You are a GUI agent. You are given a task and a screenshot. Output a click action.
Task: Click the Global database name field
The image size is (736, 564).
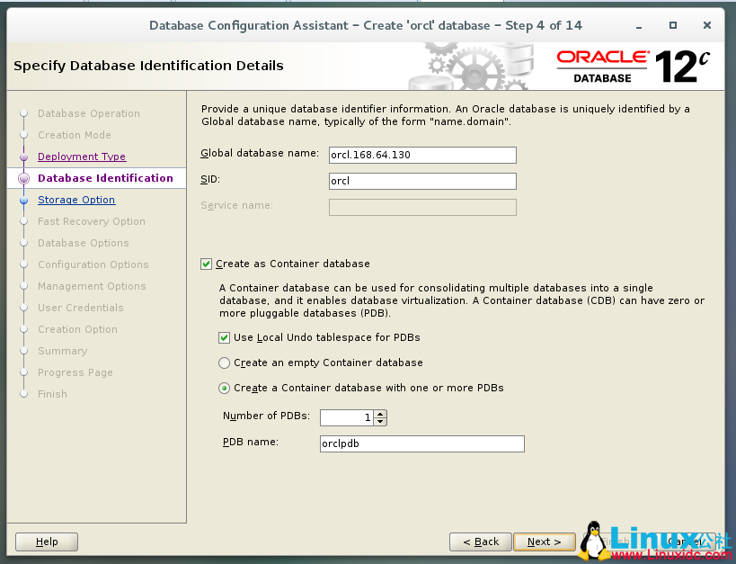click(x=422, y=154)
